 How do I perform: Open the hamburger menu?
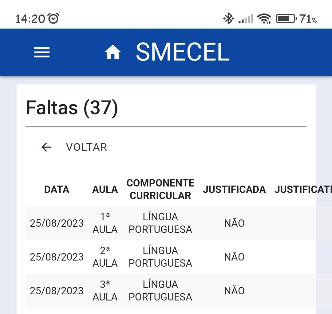click(42, 52)
